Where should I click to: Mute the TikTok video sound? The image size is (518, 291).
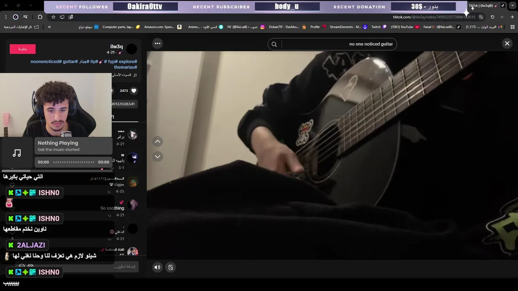tap(157, 267)
